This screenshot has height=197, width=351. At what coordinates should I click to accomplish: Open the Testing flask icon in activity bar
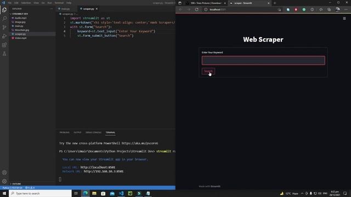click(x=4, y=54)
